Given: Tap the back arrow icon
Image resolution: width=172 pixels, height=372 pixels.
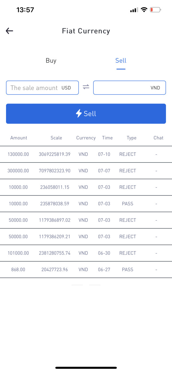Looking at the screenshot, I should (9, 31).
